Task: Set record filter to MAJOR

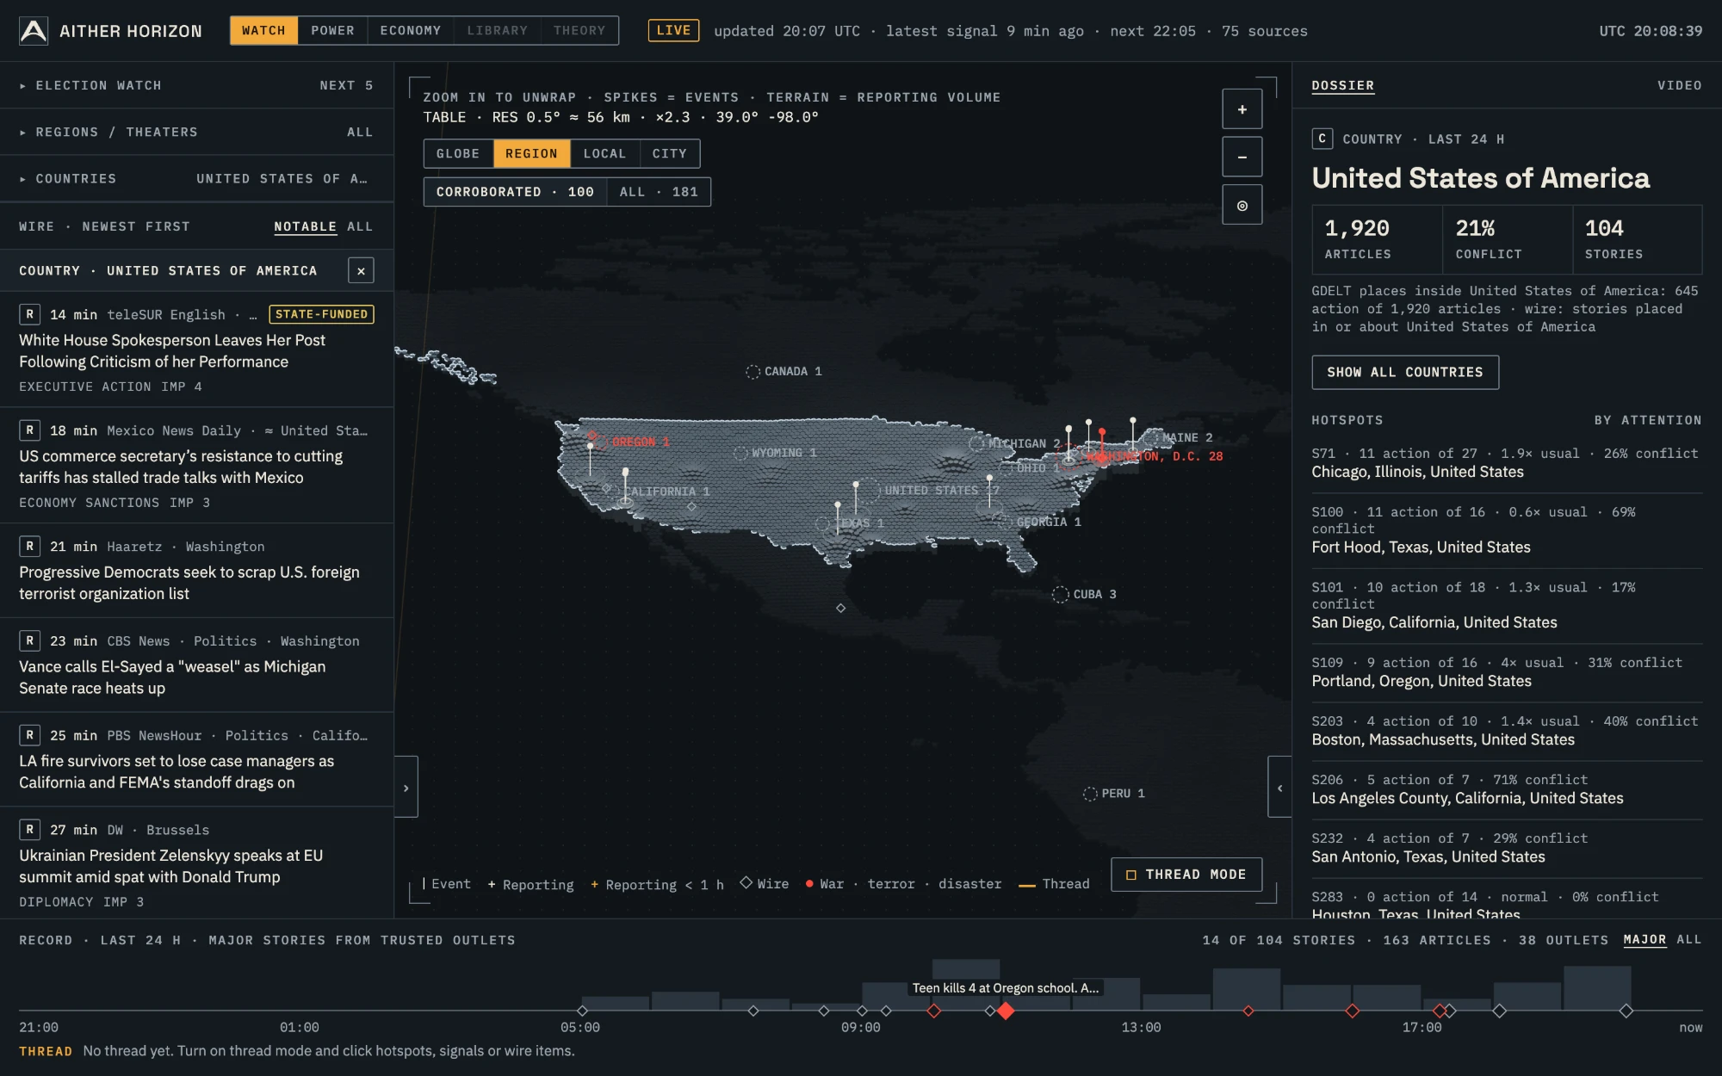Action: pyautogui.click(x=1645, y=940)
